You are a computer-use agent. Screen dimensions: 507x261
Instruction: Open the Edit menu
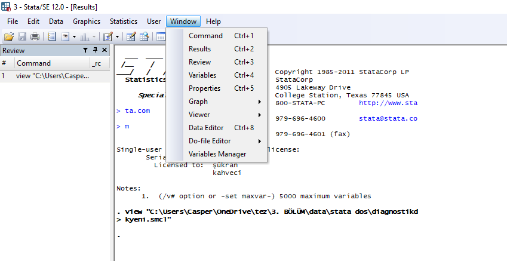[33, 22]
